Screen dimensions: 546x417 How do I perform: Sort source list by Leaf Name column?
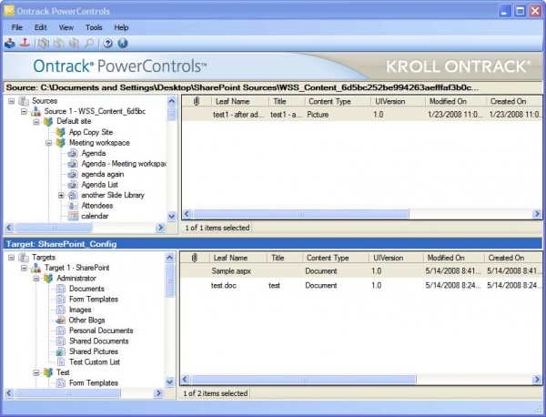[240, 101]
